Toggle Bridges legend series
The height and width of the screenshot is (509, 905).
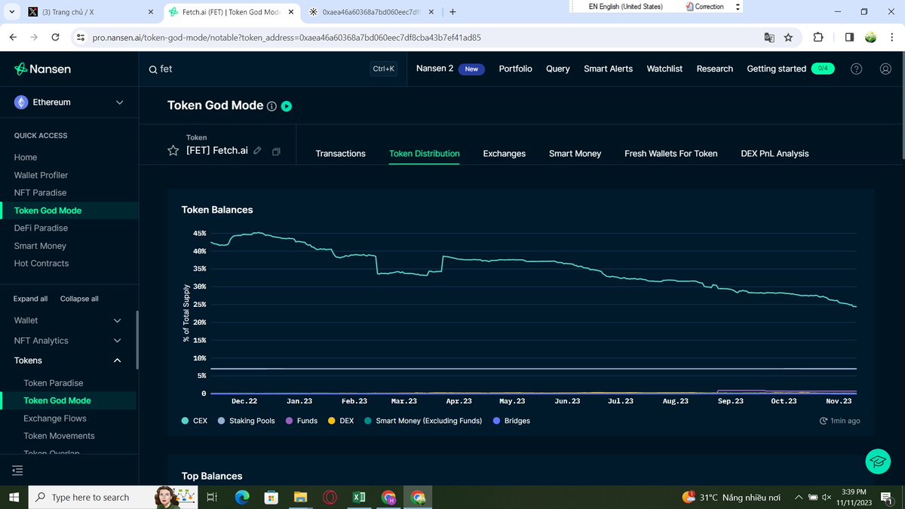[511, 421]
